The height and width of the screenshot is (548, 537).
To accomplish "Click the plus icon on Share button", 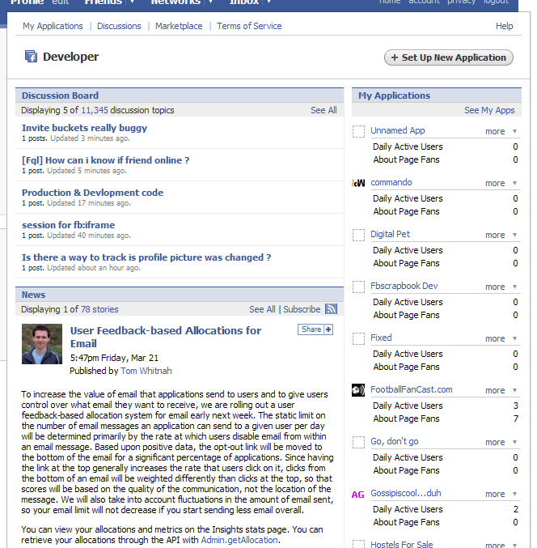I will [328, 329].
